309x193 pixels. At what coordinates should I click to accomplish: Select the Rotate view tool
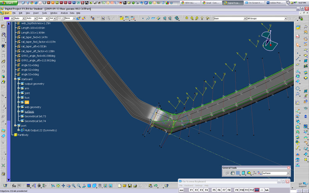click(68, 186)
